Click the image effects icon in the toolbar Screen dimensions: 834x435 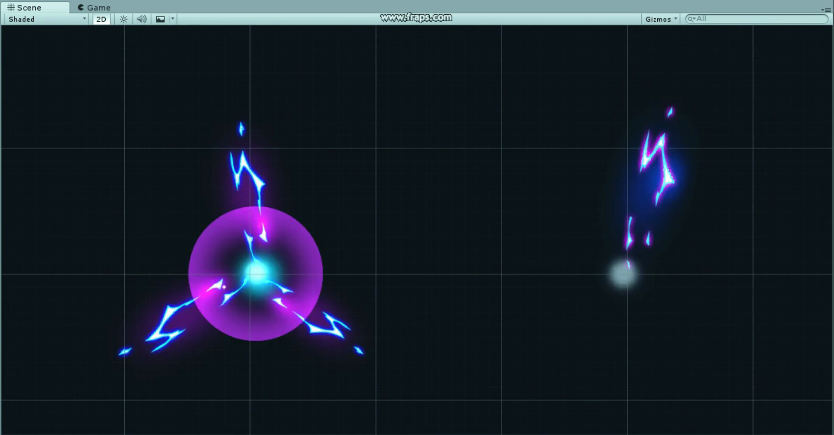click(x=161, y=19)
